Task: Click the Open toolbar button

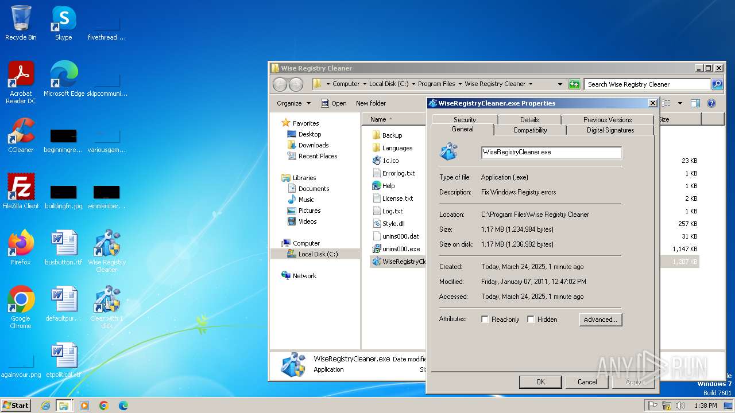Action: point(334,103)
